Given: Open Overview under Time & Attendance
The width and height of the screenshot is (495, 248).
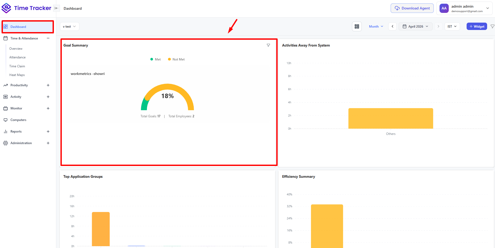Looking at the screenshot, I should point(16,49).
